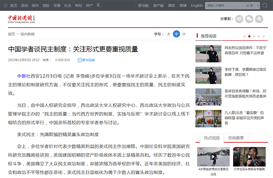Switch font size to 小
Image resolution: width=273 pixels, height=178 pixels.
pos(184,34)
